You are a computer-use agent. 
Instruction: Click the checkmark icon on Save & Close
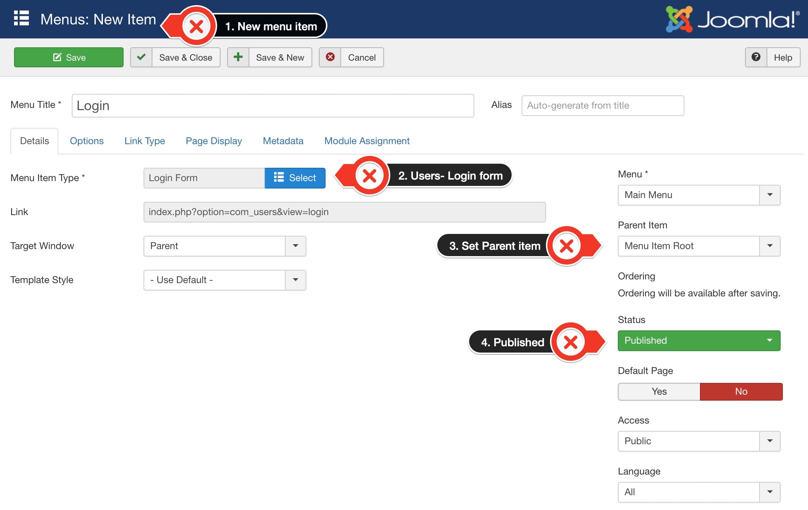point(142,57)
